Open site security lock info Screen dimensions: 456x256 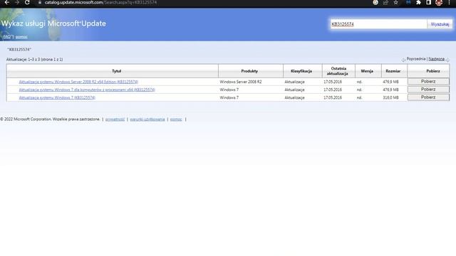click(40, 2)
